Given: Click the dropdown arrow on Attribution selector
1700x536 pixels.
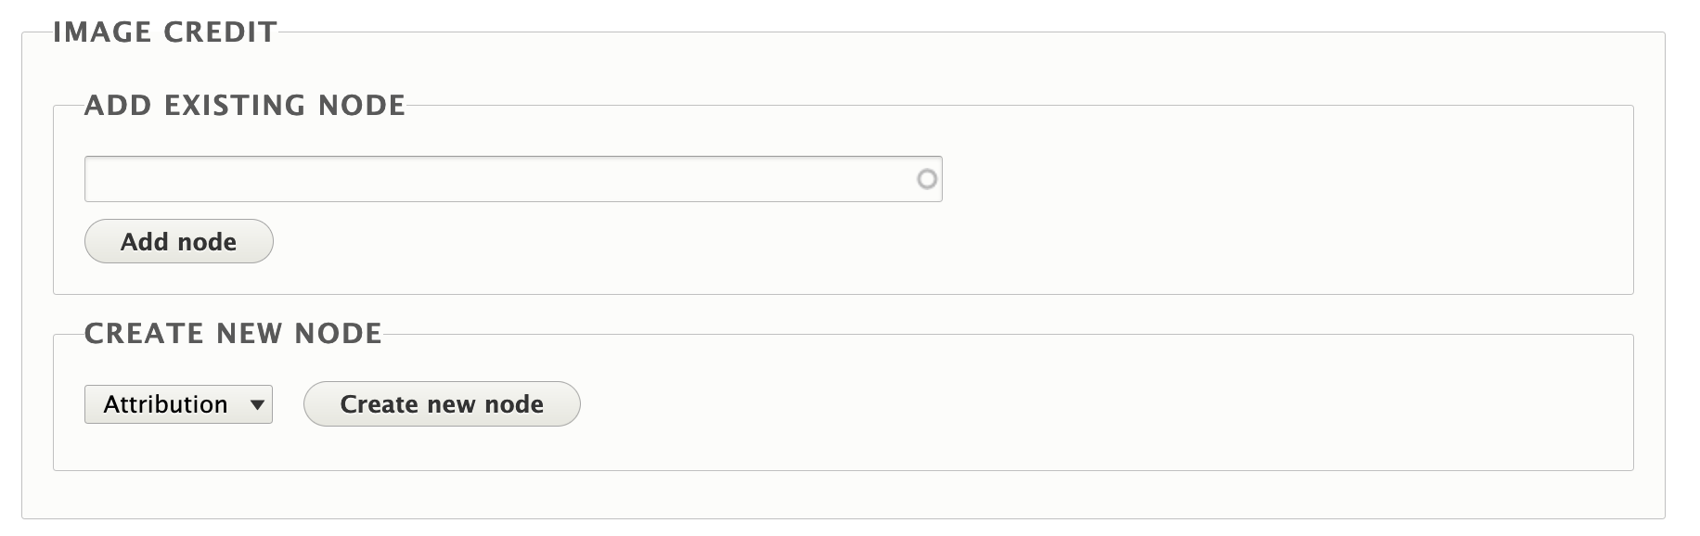Looking at the screenshot, I should (257, 404).
